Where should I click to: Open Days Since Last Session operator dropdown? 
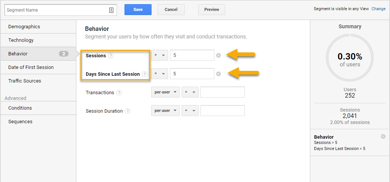[159, 74]
